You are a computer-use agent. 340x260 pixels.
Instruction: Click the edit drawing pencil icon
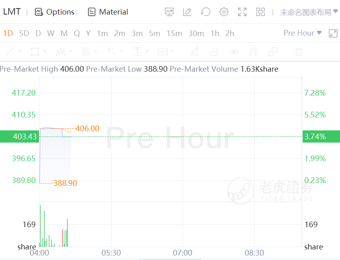point(187,12)
